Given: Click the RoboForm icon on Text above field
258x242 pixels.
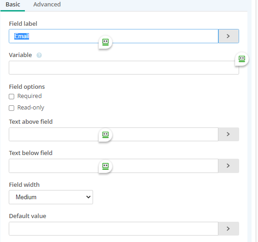Looking at the screenshot, I should (x=106, y=135).
